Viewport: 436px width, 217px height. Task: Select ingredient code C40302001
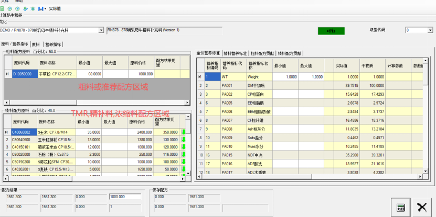coord(24,169)
